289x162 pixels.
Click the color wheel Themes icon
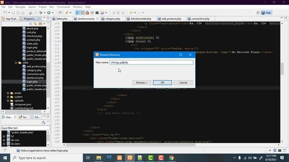[x=102, y=13]
